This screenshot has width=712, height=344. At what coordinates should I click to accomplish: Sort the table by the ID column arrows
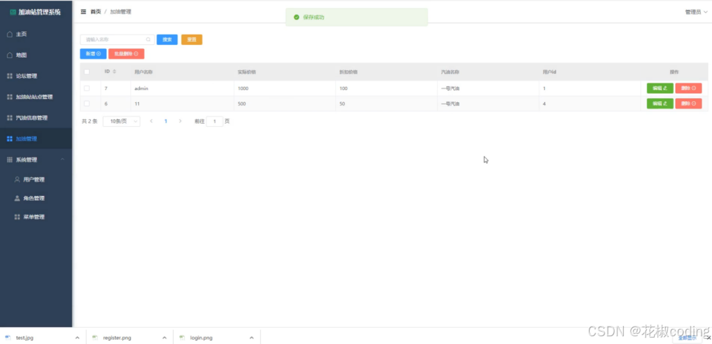115,72
